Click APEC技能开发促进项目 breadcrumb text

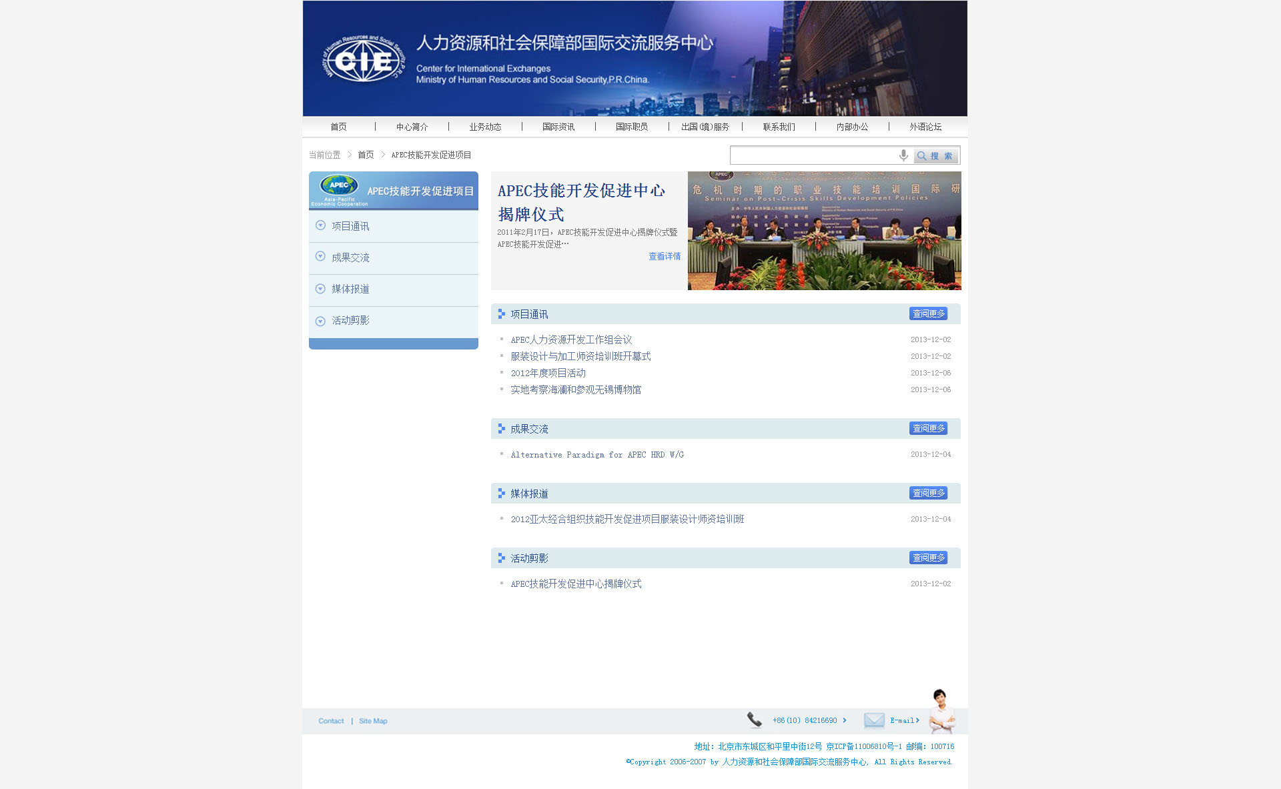431,155
